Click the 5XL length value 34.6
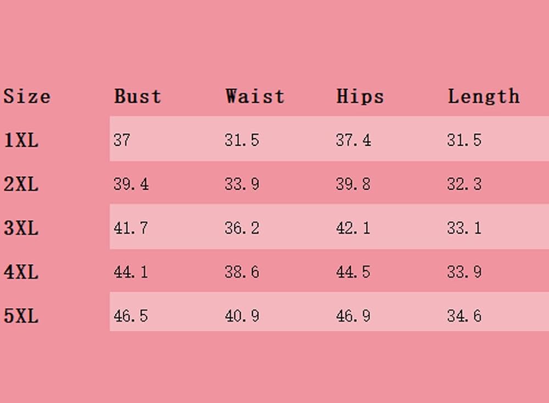This screenshot has width=549, height=403. tap(464, 316)
